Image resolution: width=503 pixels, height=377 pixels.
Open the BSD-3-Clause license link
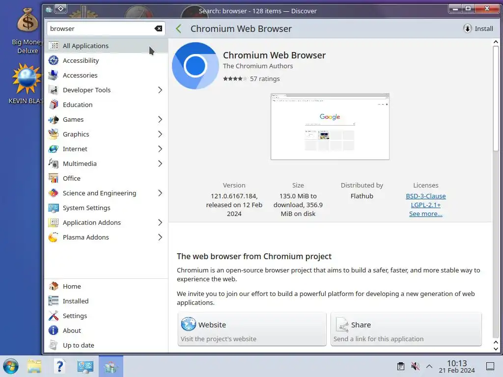tap(426, 196)
